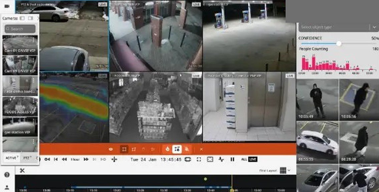
Task: Toggle the motion path tracking tool
Action: coord(177,149)
